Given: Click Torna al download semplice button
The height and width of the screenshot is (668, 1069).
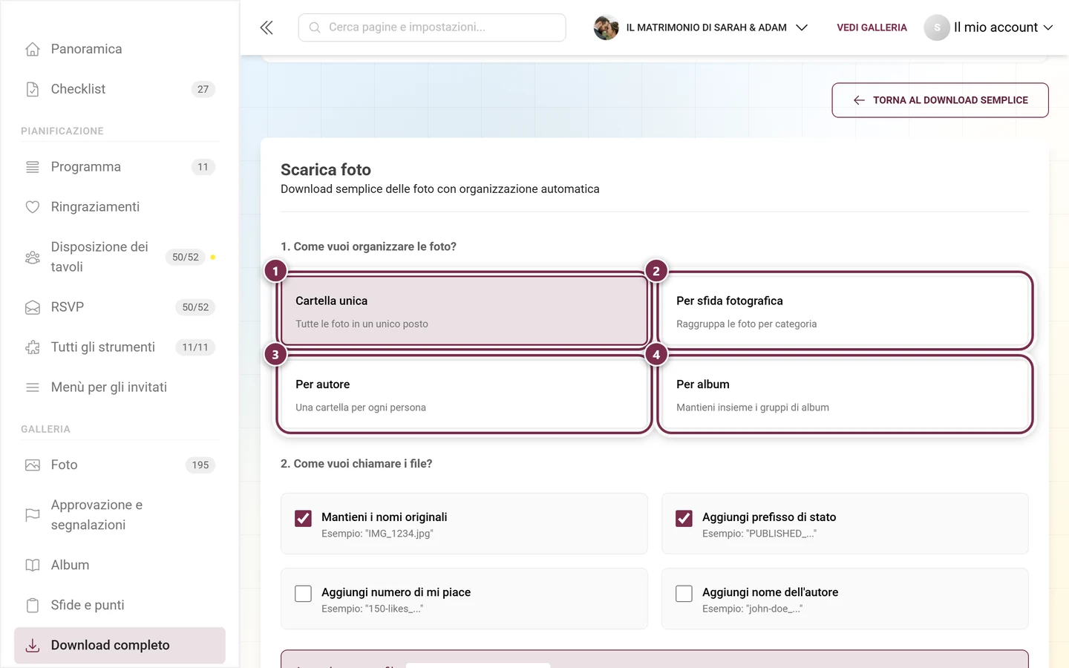Looking at the screenshot, I should tap(940, 100).
